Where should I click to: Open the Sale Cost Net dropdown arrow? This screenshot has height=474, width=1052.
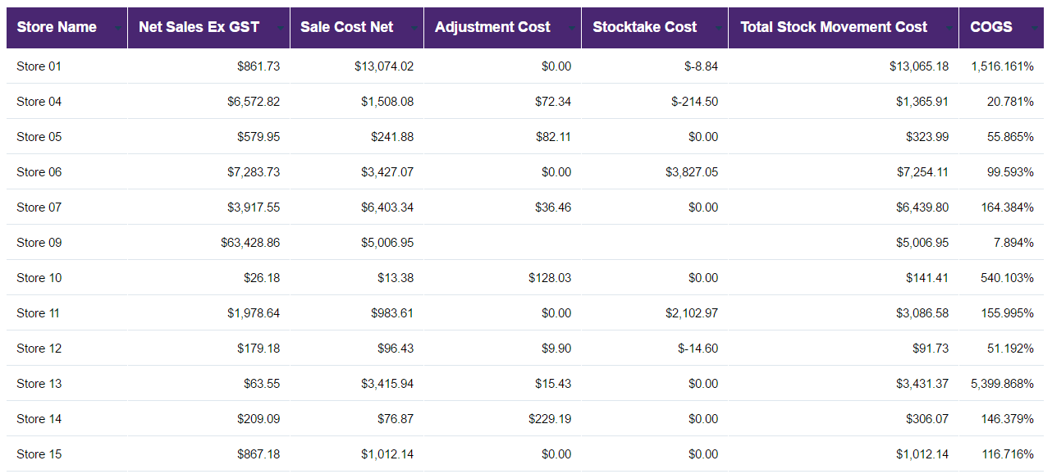coord(414,28)
